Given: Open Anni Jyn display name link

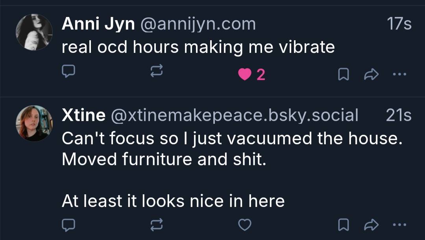Looking at the screenshot, I should click(x=98, y=24).
